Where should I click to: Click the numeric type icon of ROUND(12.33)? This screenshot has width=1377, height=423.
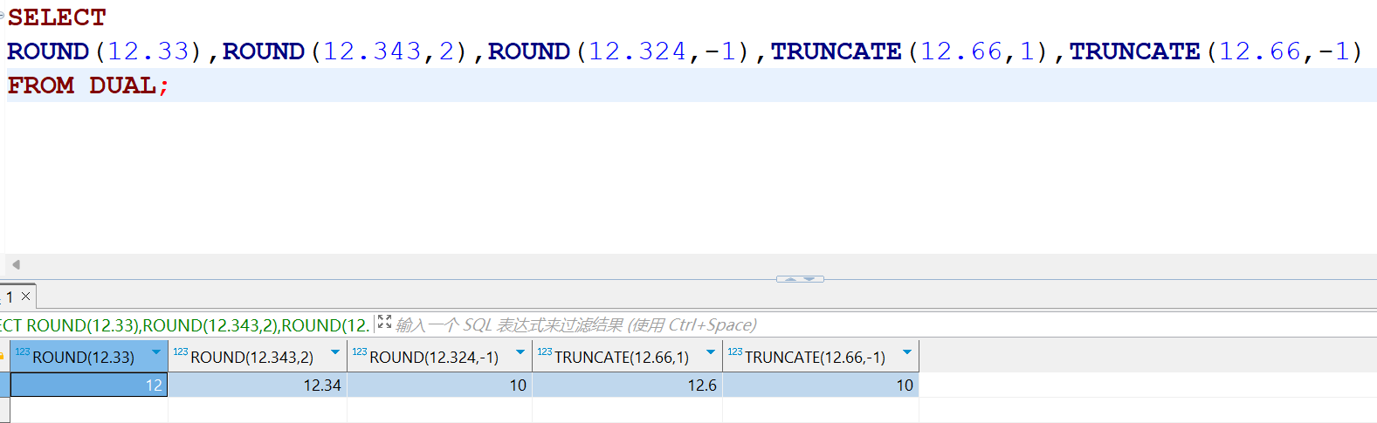point(23,352)
